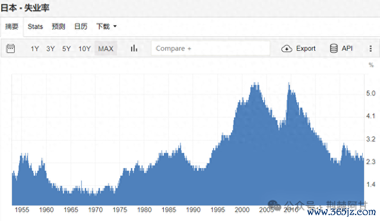This screenshot has width=380, height=221.
Task: Click the Export cloud download icon
Action: [x=286, y=49]
